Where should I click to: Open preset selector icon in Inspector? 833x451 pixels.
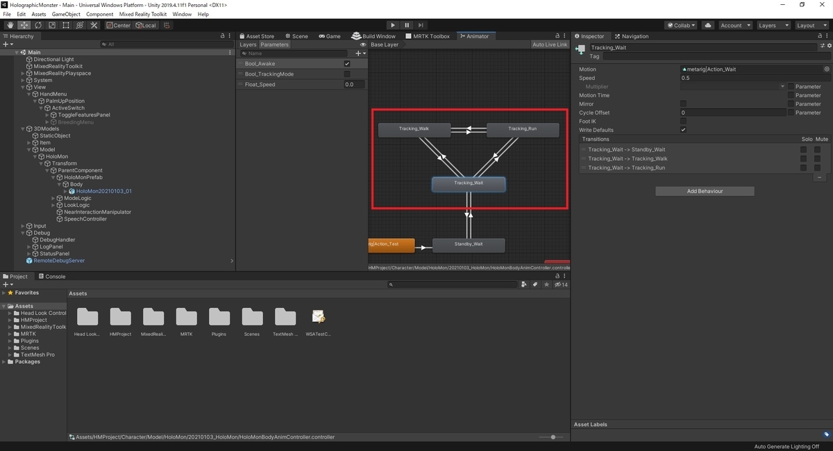(x=822, y=46)
